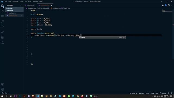The width and height of the screenshot is (174, 98).
Task: Open Explorer Views and More Actions ellipsis
Action: coord(21,5)
